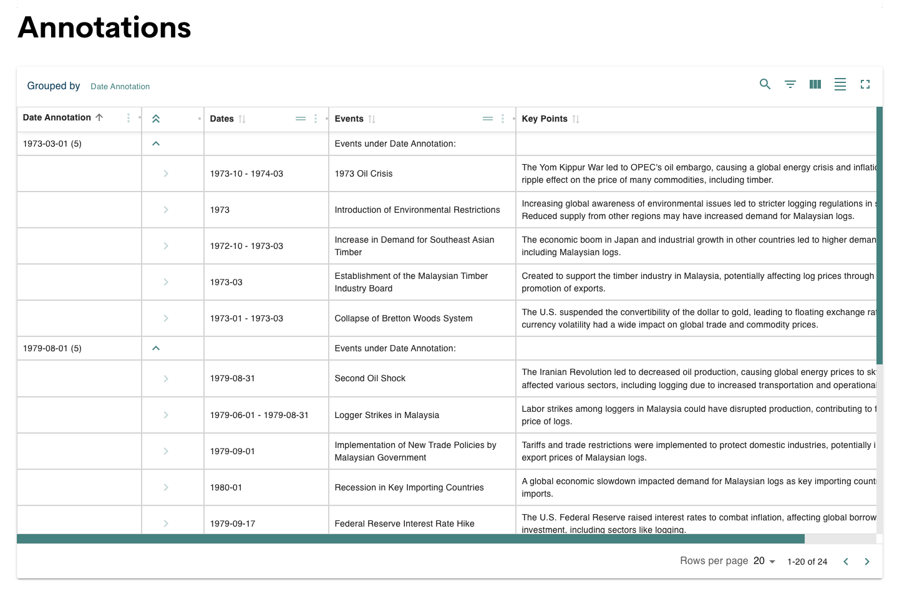Click the vertical scrollbar thumb
907x594 pixels.
coord(880,236)
